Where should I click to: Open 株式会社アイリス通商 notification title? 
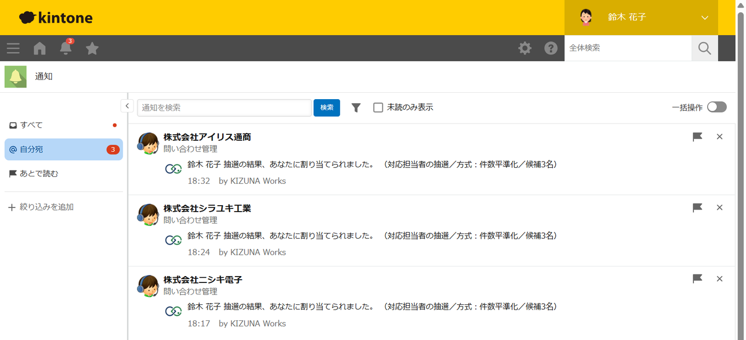(x=207, y=137)
